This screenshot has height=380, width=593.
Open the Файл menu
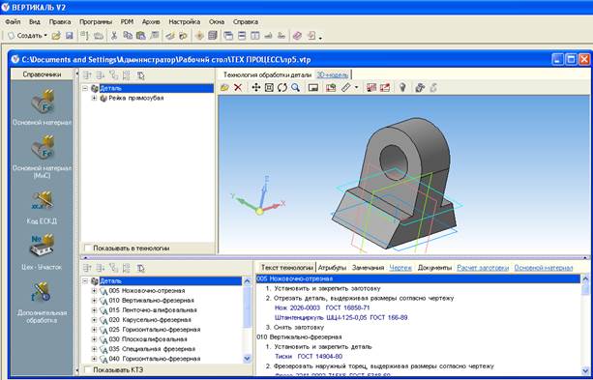tap(13, 22)
